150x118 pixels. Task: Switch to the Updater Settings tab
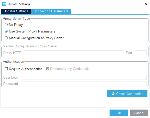pos(16,11)
